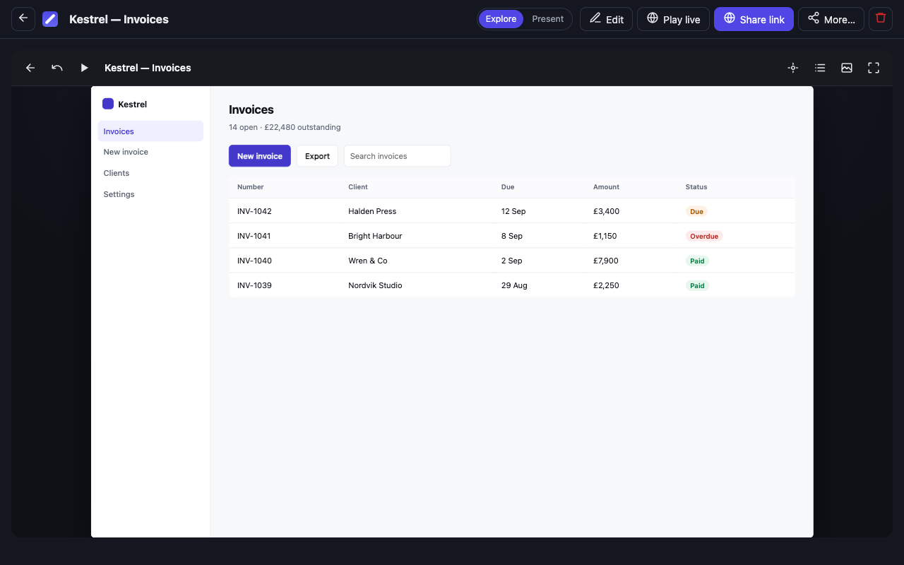The height and width of the screenshot is (565, 904).
Task: Click the 8 Sep due date
Action: [512, 236]
